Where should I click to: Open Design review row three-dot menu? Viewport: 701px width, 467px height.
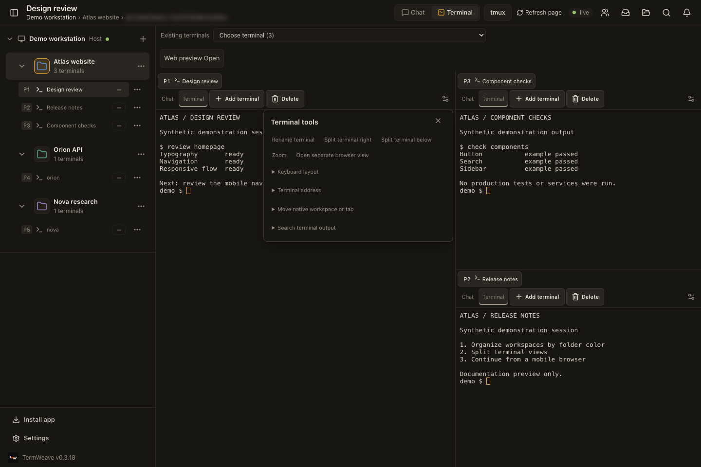(137, 90)
